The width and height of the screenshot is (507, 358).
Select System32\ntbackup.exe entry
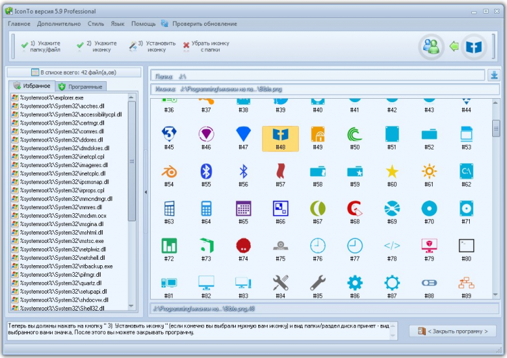[69, 266]
